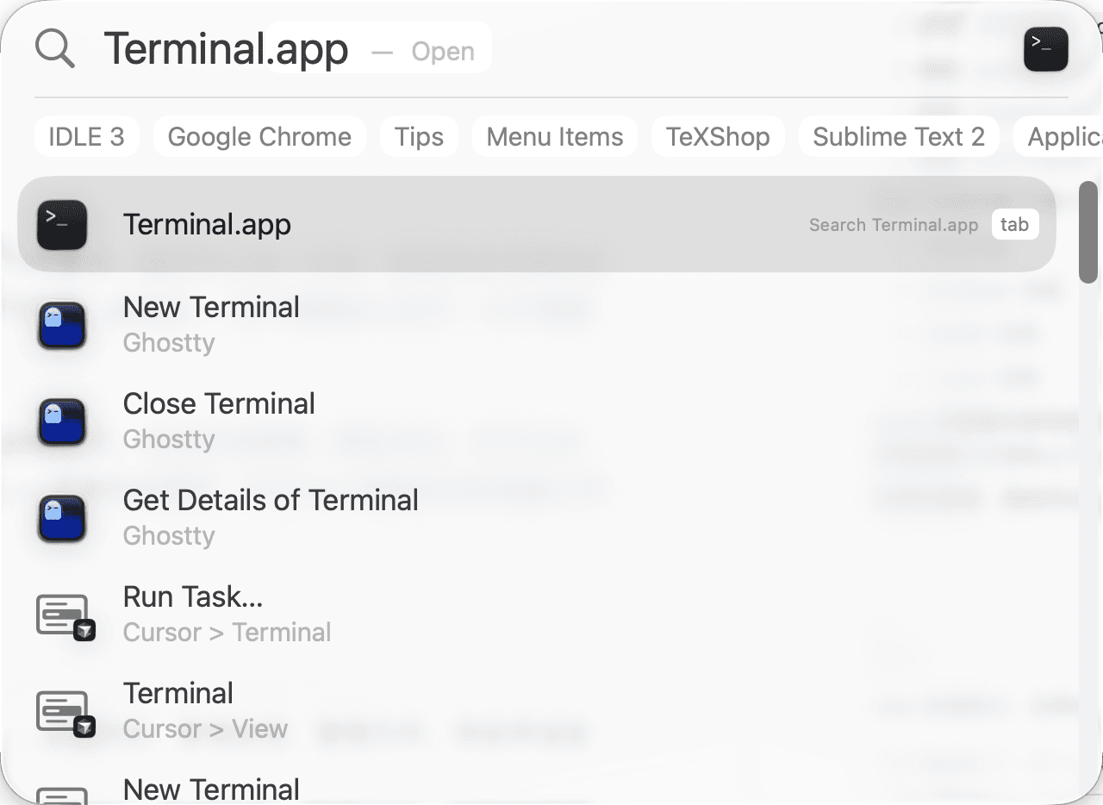Open New Terminal from Ghostty
The width and height of the screenshot is (1103, 805).
tap(211, 307)
